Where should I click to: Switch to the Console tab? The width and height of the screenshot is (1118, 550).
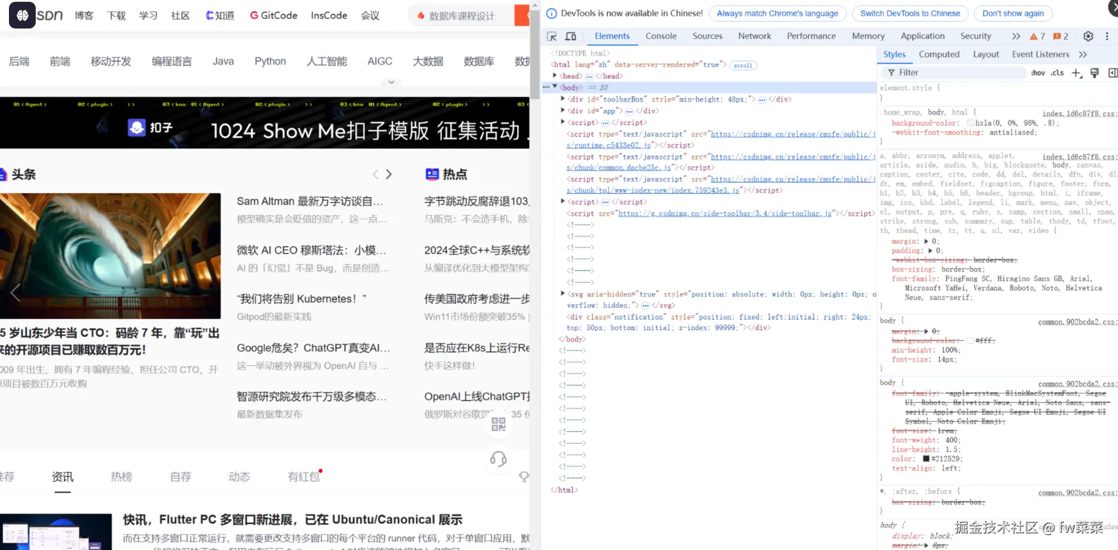(x=661, y=36)
